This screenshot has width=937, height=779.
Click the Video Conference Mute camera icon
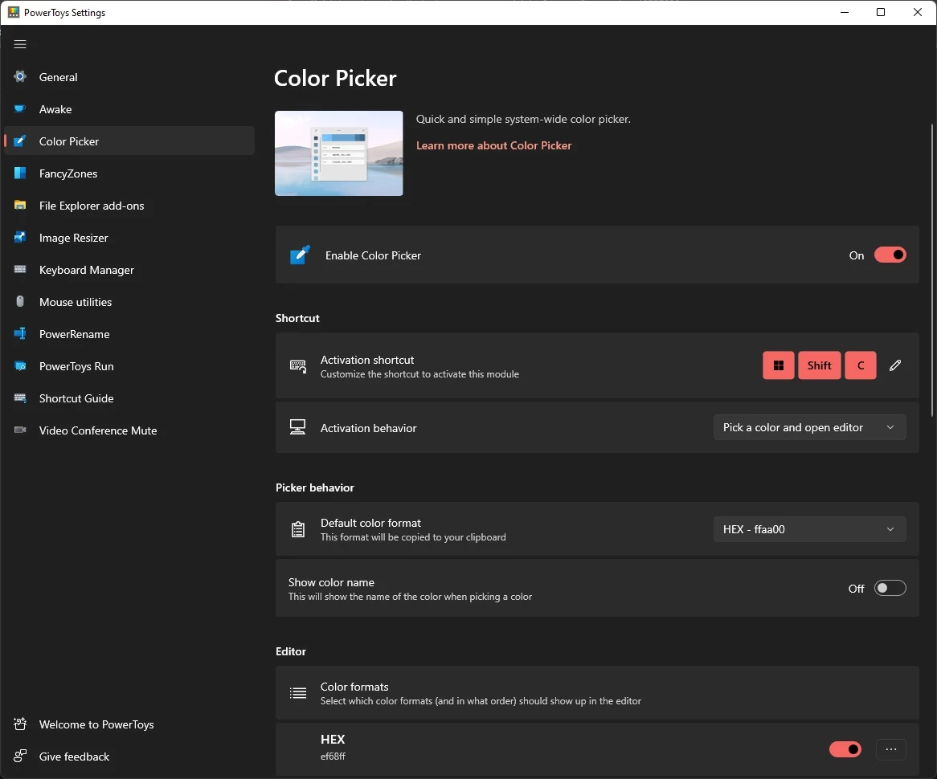(x=20, y=430)
